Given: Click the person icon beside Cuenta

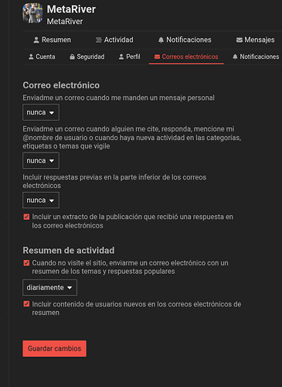Looking at the screenshot, I should pos(31,57).
